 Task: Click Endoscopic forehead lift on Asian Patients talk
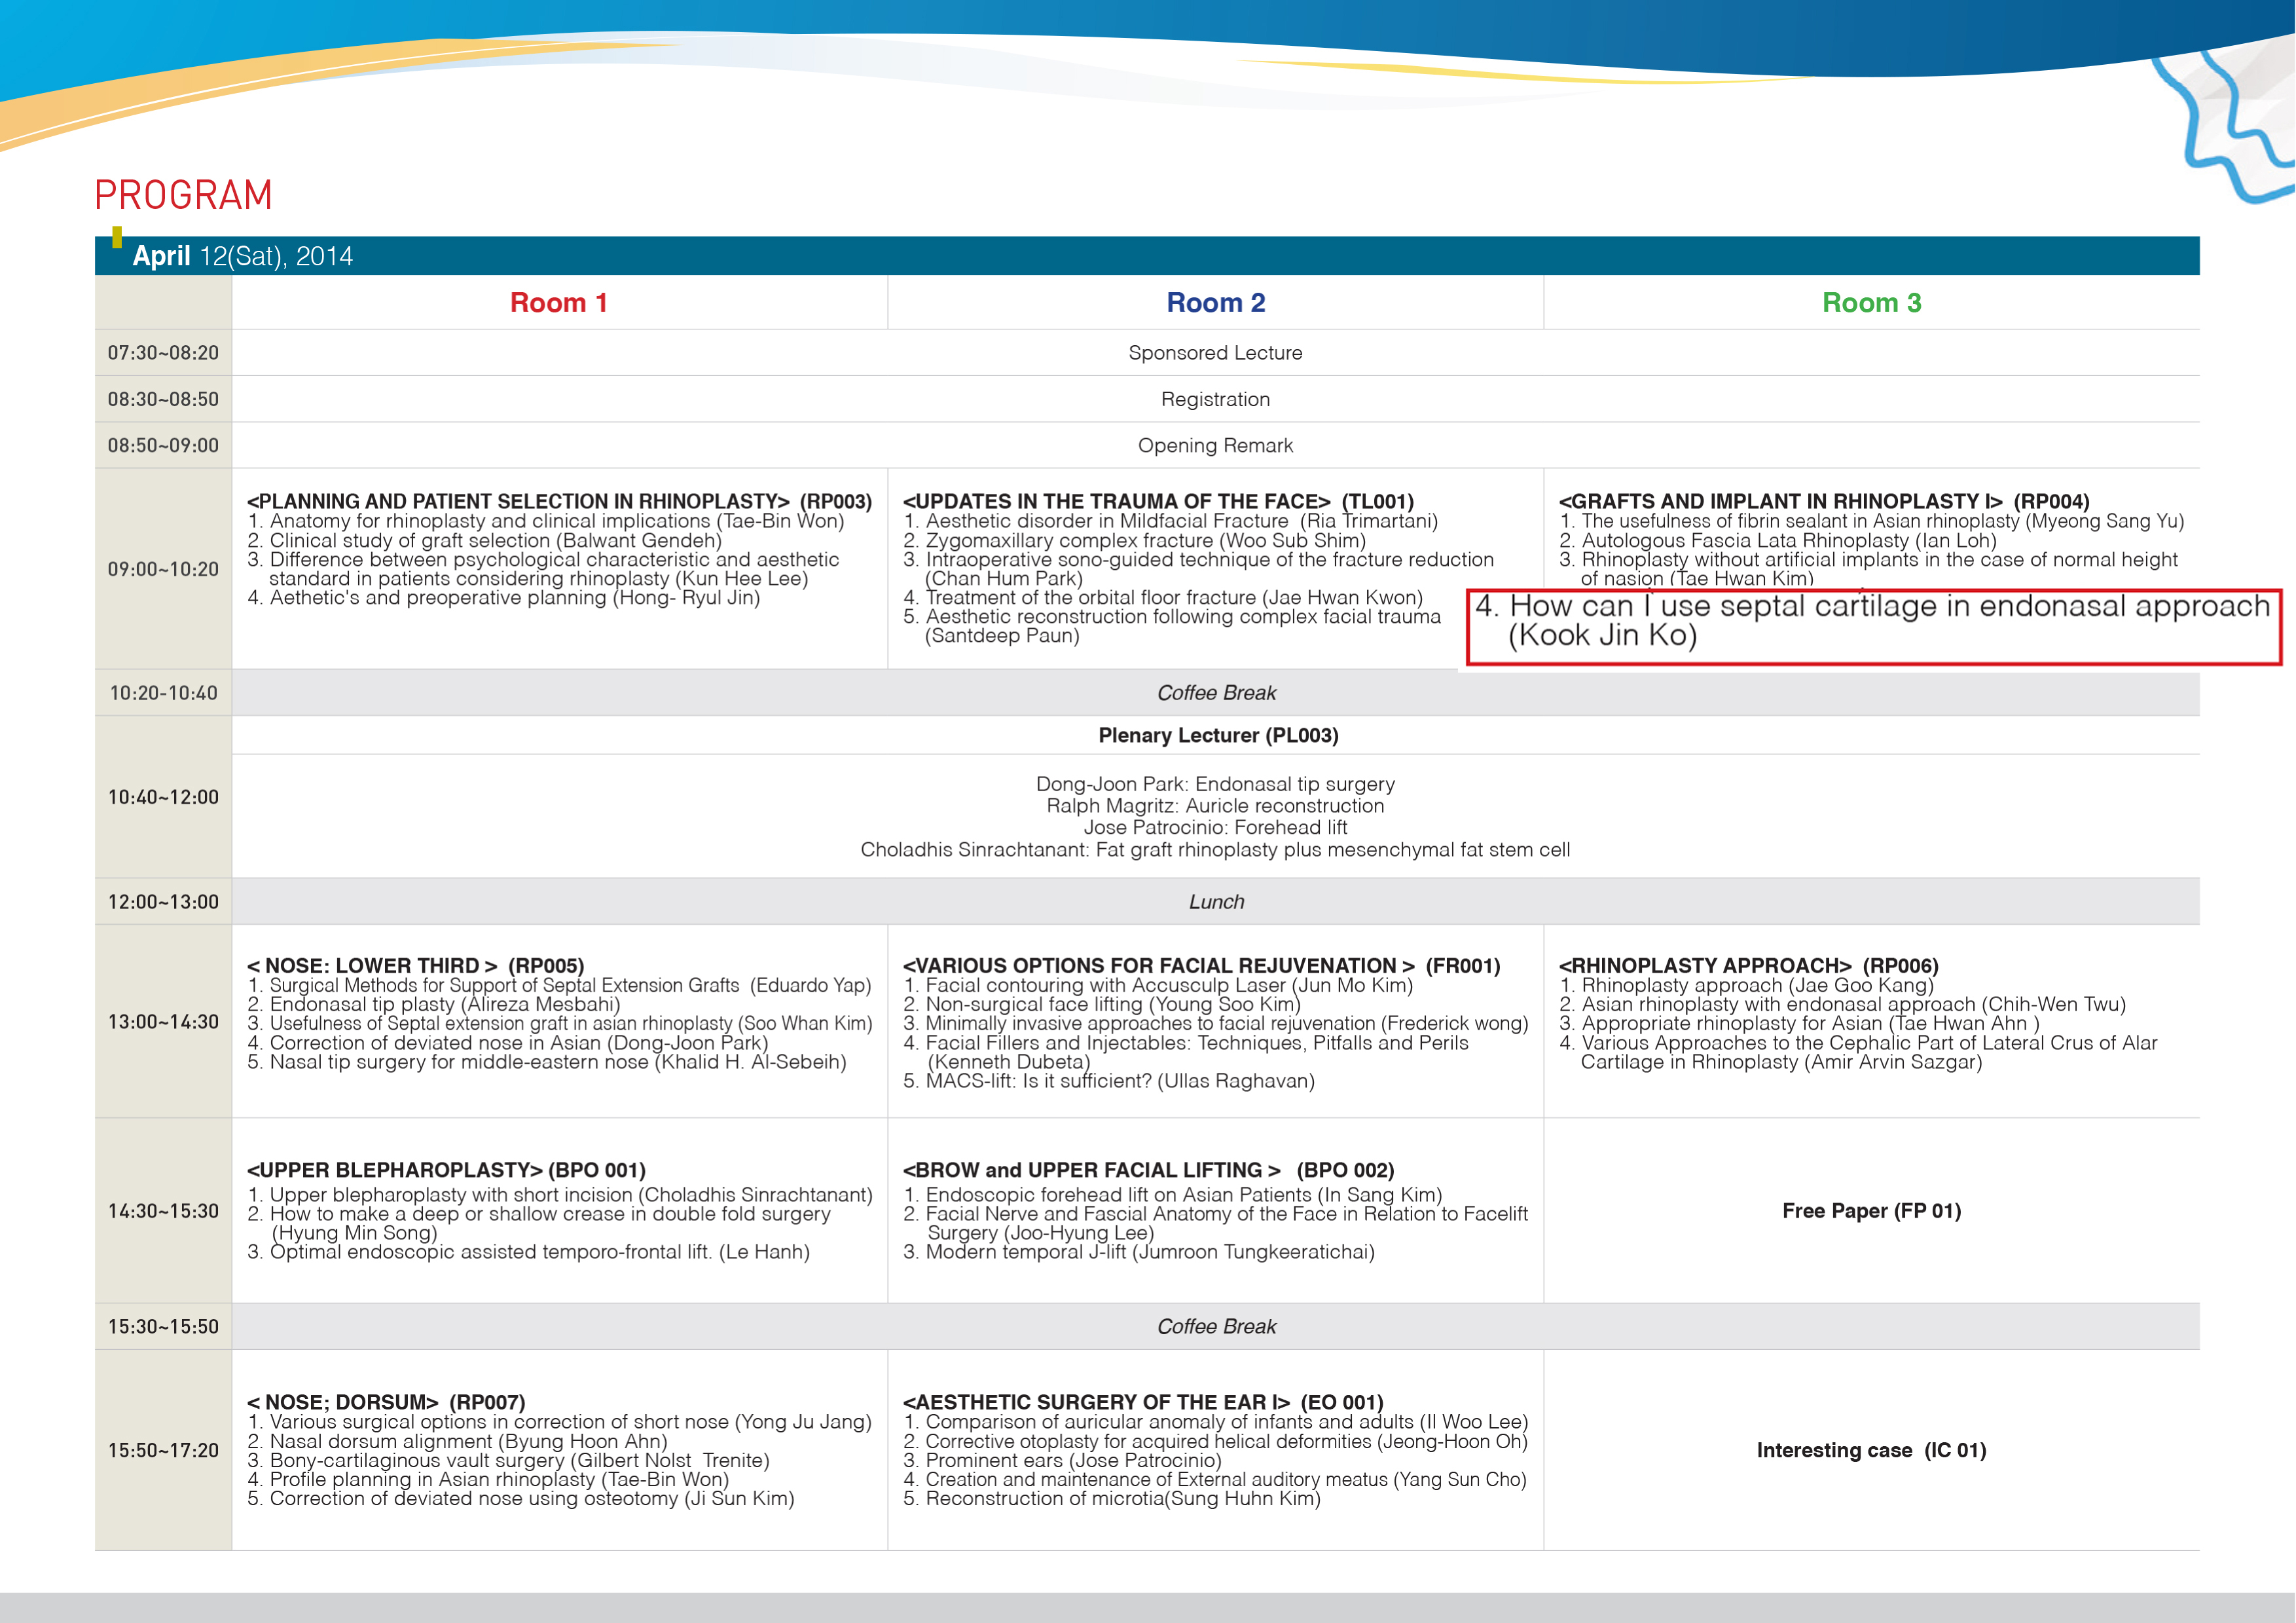click(x=1172, y=1195)
